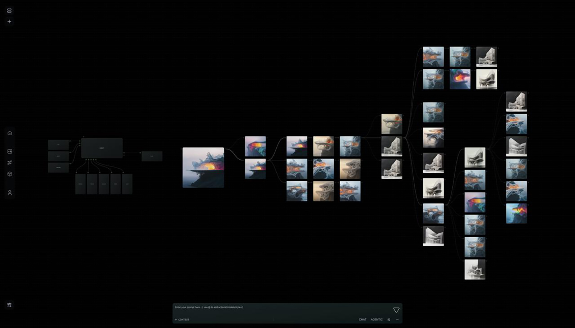
Task: Select the top-right white architectural model thumbnail
Action: 487,56
